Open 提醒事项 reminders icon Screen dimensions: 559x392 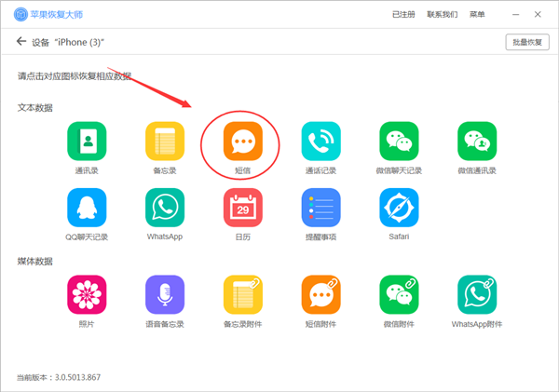(x=320, y=207)
